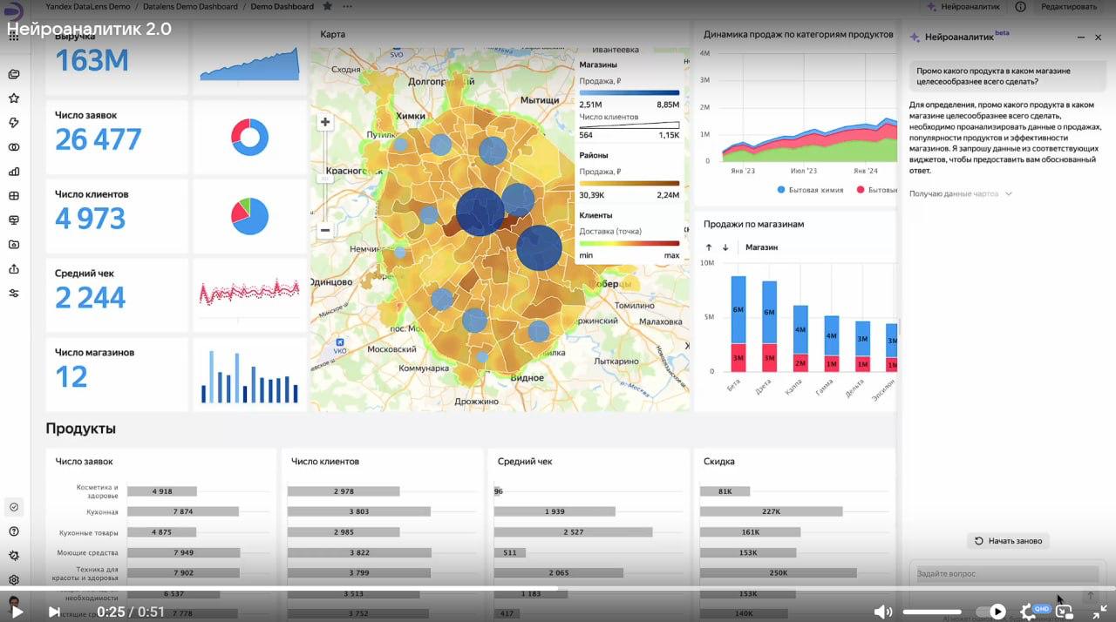Open the charts bar icon in the sidebar
The image size is (1116, 622).
coord(14,172)
